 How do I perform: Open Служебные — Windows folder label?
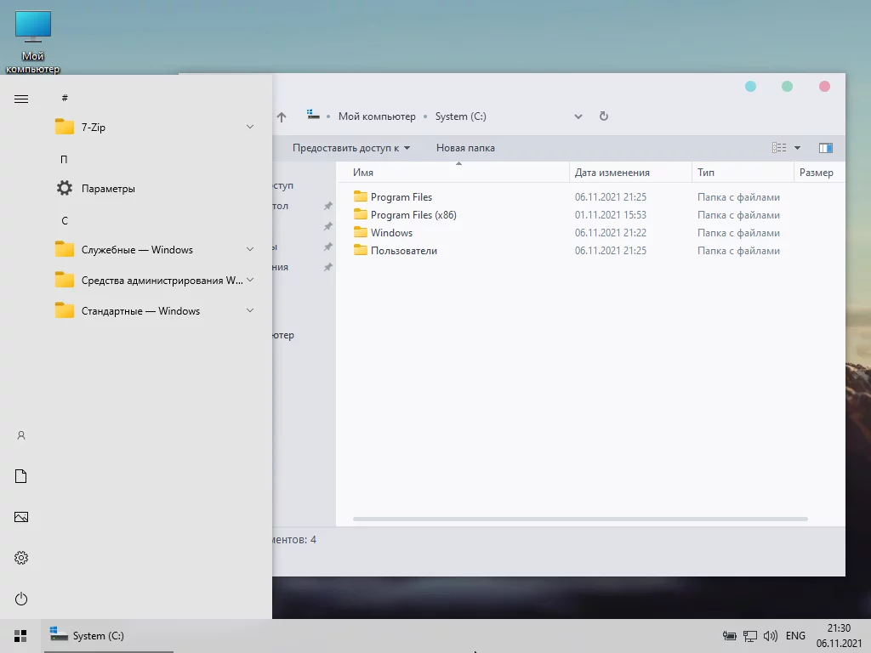137,250
